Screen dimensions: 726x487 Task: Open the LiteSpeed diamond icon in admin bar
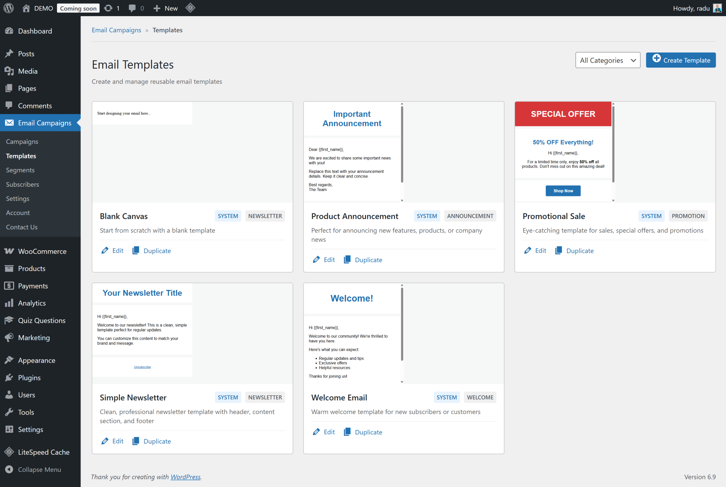click(x=190, y=8)
